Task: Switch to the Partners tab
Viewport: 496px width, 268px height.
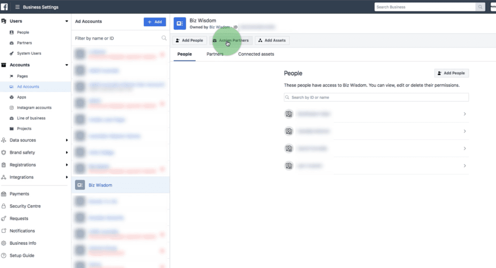Action: coord(215,54)
